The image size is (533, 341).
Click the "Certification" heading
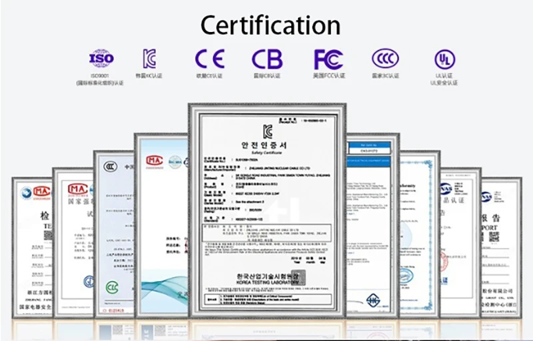pos(270,25)
